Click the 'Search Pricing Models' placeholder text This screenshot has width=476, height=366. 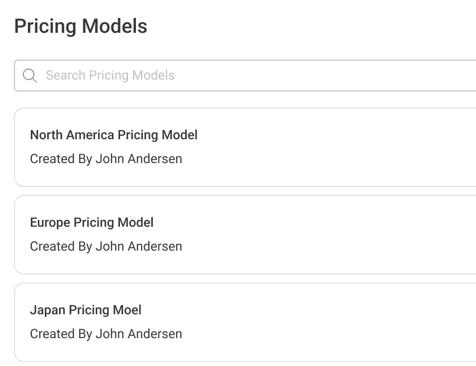(x=110, y=76)
